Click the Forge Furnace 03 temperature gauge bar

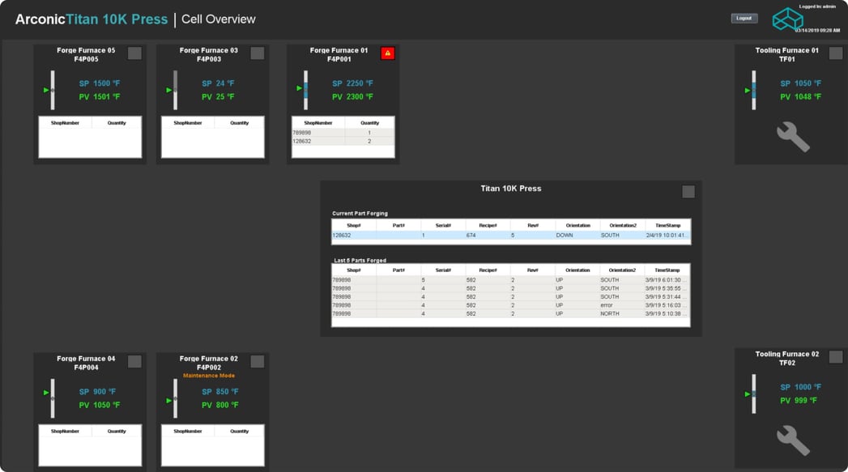(175, 91)
